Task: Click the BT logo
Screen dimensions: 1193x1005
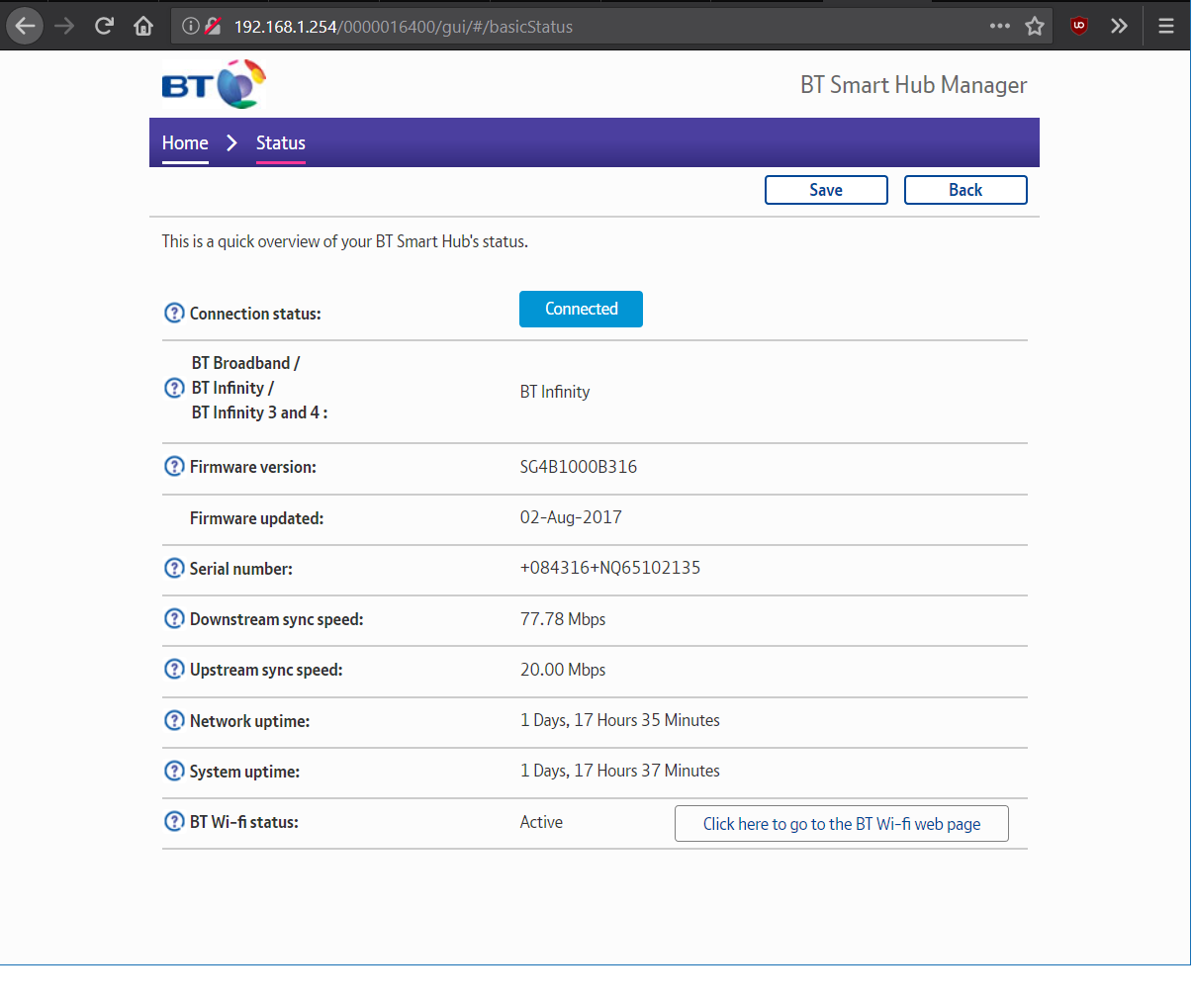Action: point(214,85)
